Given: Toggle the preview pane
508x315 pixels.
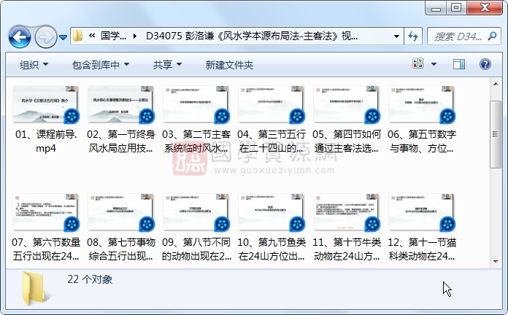Looking at the screenshot, I should (x=459, y=63).
